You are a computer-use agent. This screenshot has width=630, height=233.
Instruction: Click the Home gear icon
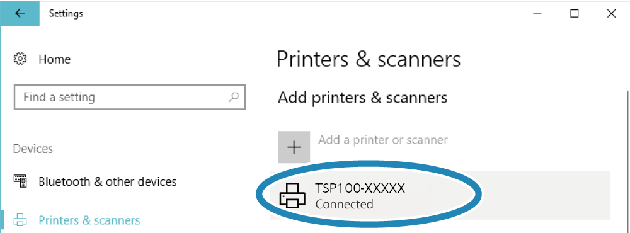tap(20, 59)
